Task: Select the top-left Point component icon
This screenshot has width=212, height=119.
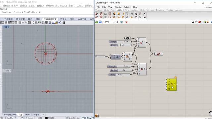Action: click(x=127, y=14)
